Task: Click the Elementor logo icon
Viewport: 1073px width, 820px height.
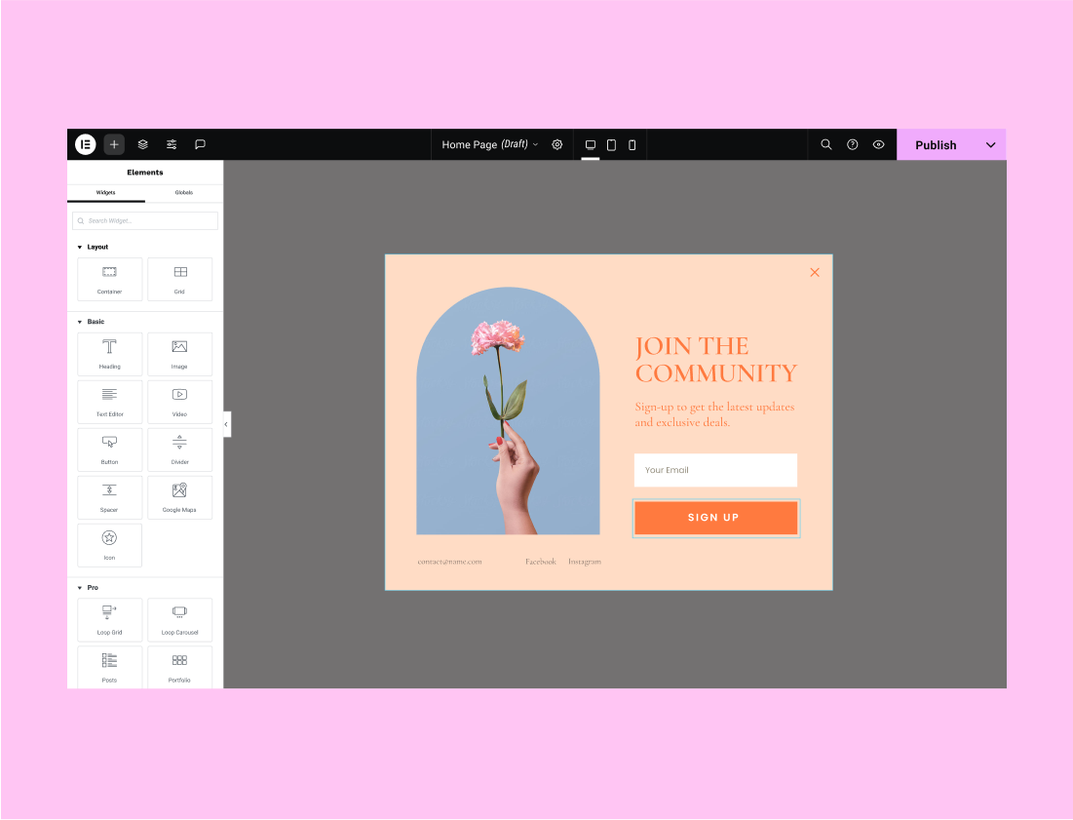Action: tap(86, 144)
